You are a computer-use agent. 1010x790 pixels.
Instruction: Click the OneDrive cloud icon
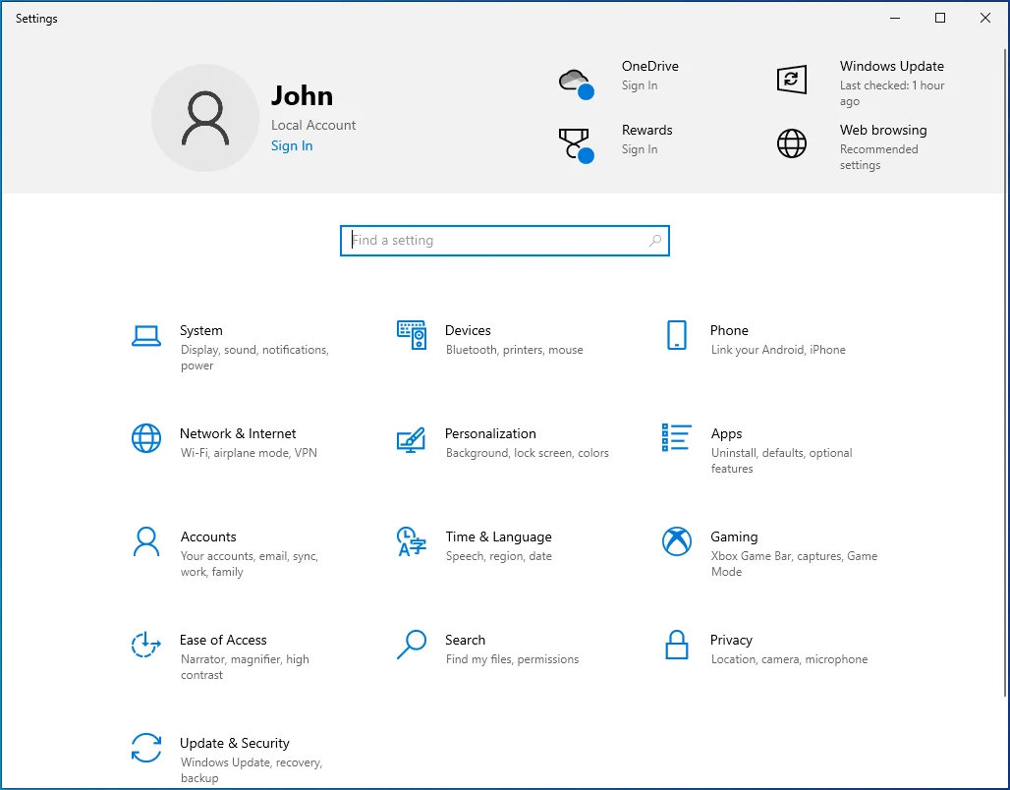coord(576,84)
